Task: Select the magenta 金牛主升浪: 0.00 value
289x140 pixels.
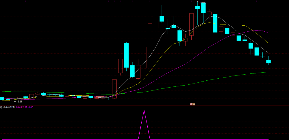Action: click(x=24, y=107)
